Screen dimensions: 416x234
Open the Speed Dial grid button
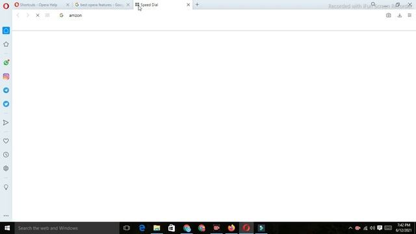coord(47,16)
